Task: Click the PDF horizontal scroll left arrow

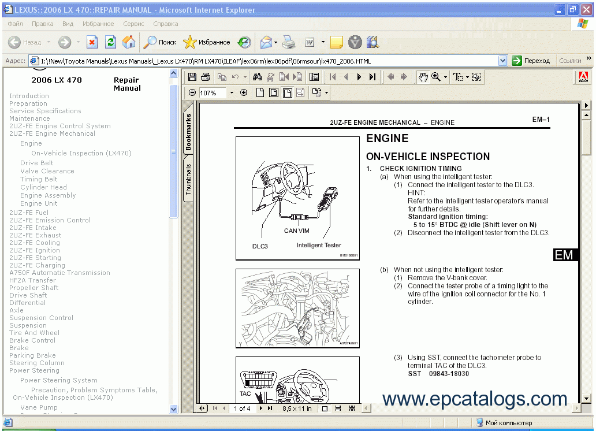Action: point(366,408)
